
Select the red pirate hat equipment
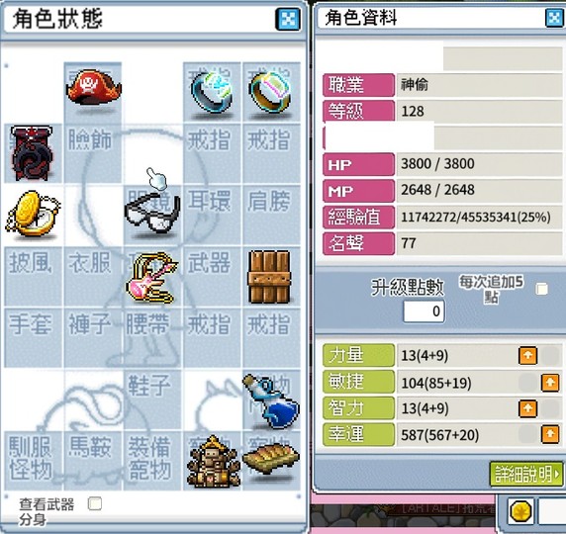tap(93, 88)
